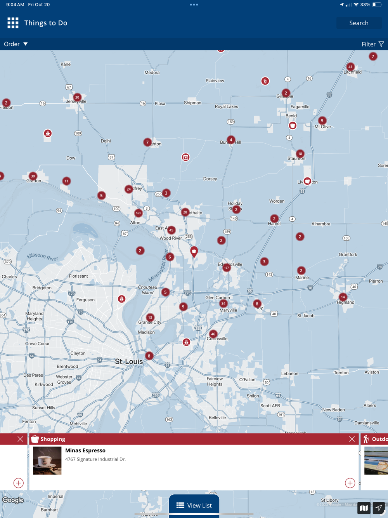Screen dimensions: 388x518
Task: Open the 8 cluster at Troy
Action: coord(257,304)
